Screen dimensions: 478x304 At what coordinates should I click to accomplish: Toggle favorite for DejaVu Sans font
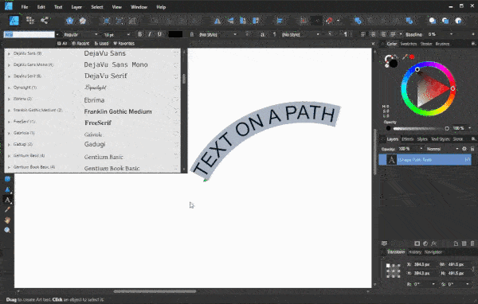(176, 53)
